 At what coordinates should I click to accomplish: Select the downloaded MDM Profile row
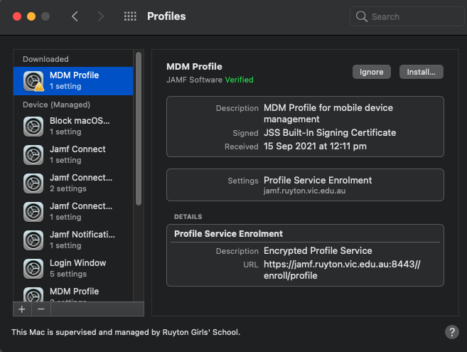[x=73, y=81]
